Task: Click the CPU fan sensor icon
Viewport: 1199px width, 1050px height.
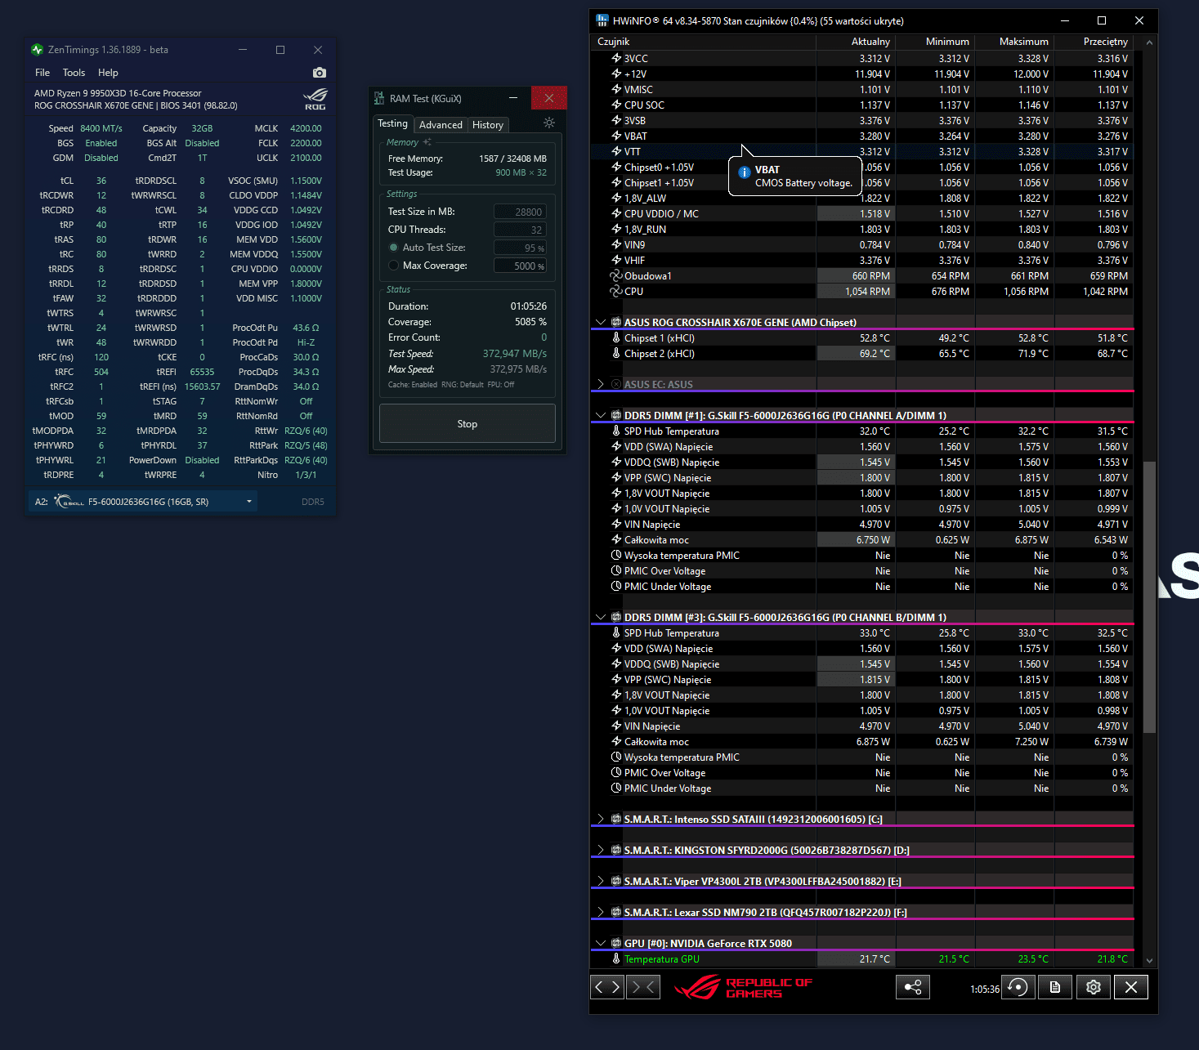Action: pyautogui.click(x=616, y=292)
